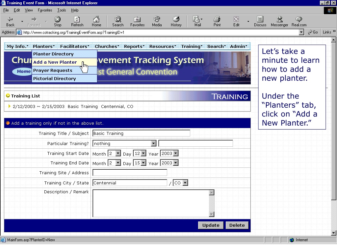The height and width of the screenshot is (252, 337).
Task: Open the End Date Year dropdown
Action: click(x=176, y=163)
